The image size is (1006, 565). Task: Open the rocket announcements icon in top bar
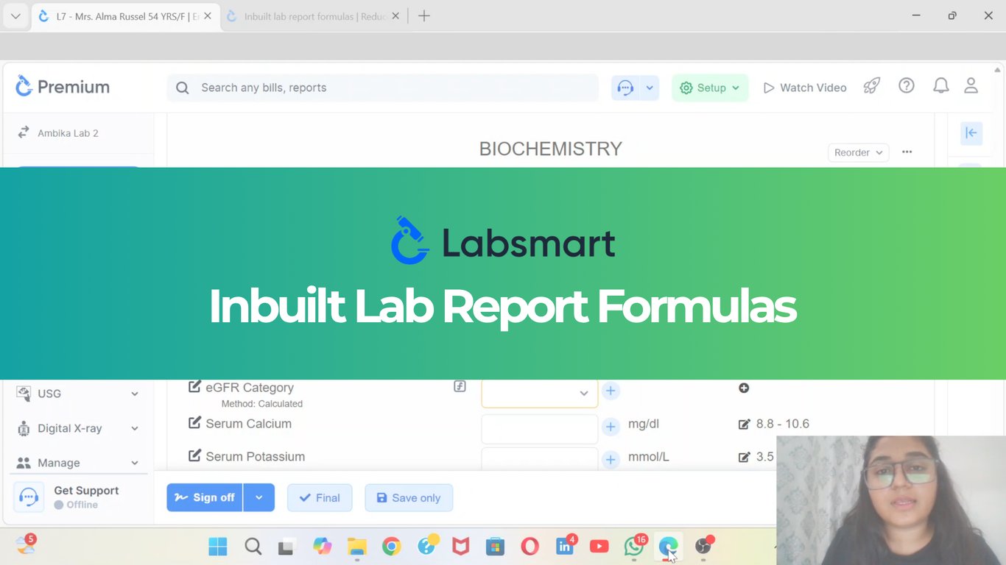(x=871, y=86)
